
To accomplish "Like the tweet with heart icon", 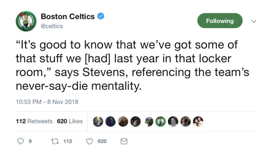I will click(89, 141).
